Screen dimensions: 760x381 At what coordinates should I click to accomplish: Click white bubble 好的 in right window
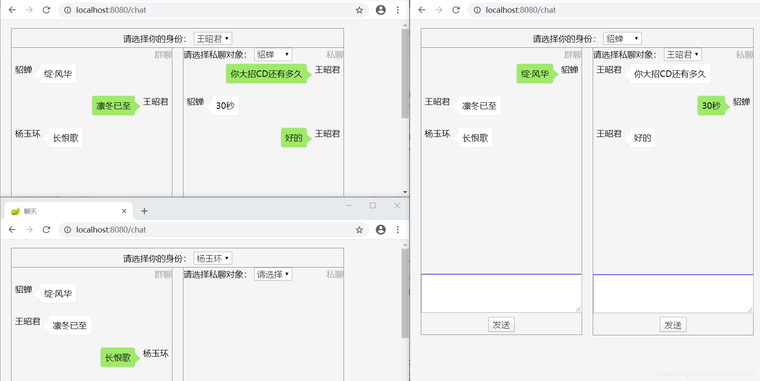point(643,138)
